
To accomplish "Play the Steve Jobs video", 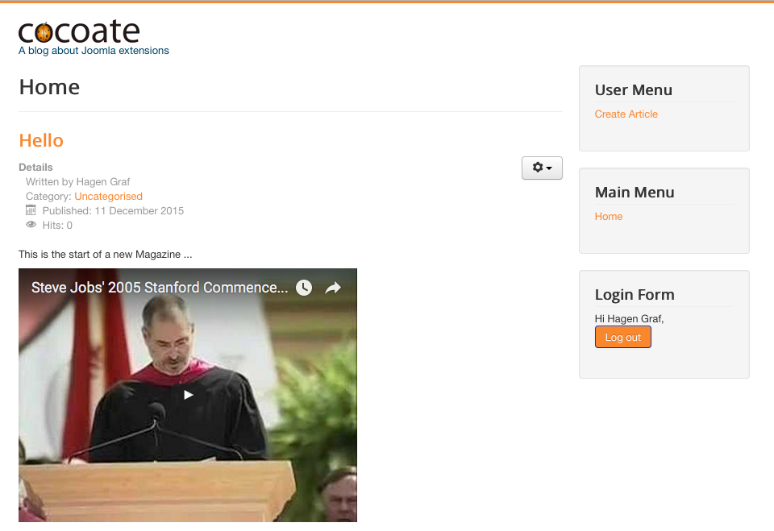I will 188,395.
